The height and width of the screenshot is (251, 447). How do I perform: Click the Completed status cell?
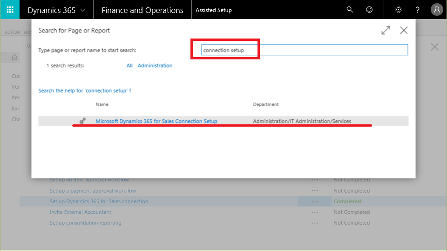pyautogui.click(x=347, y=201)
